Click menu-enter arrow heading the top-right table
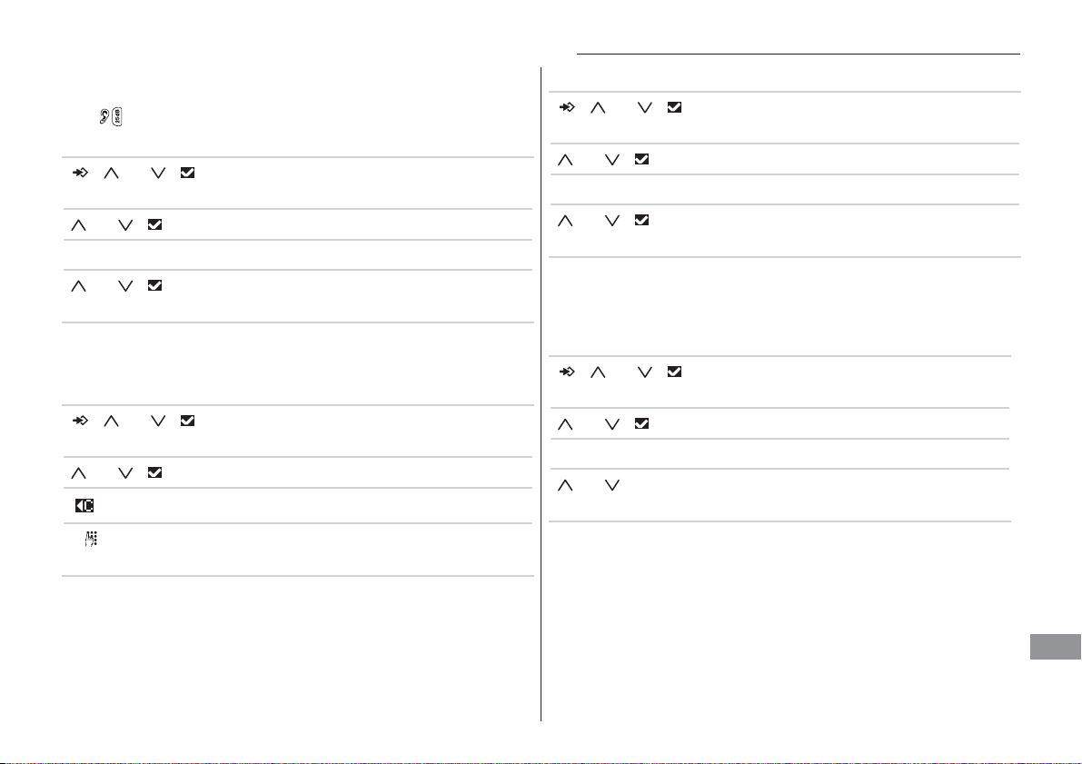The height and width of the screenshot is (764, 1082). (567, 108)
